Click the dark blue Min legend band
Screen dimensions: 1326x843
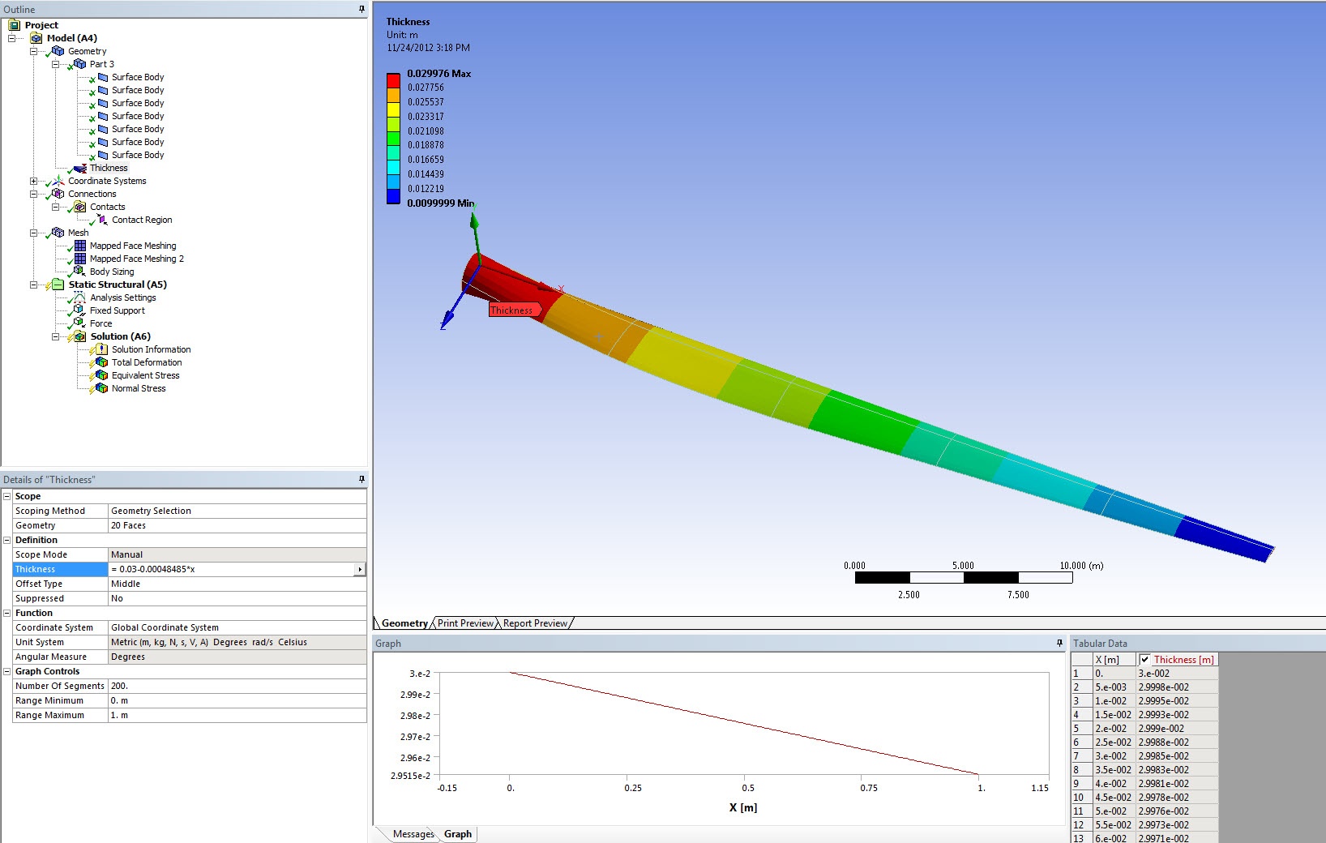393,196
